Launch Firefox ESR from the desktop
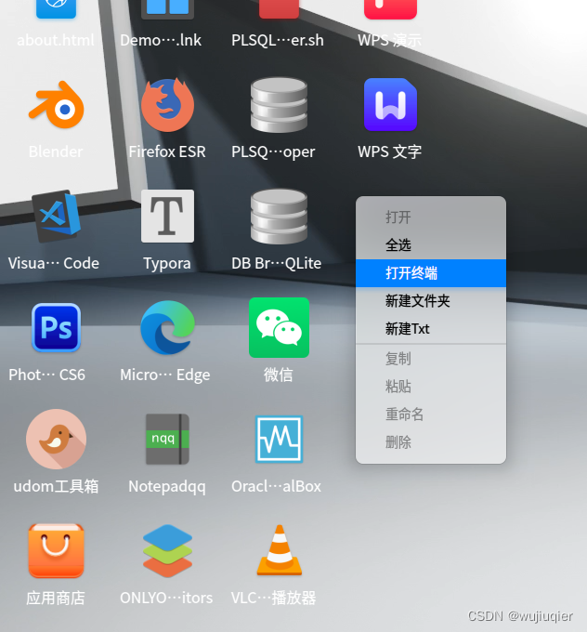 pyautogui.click(x=167, y=105)
